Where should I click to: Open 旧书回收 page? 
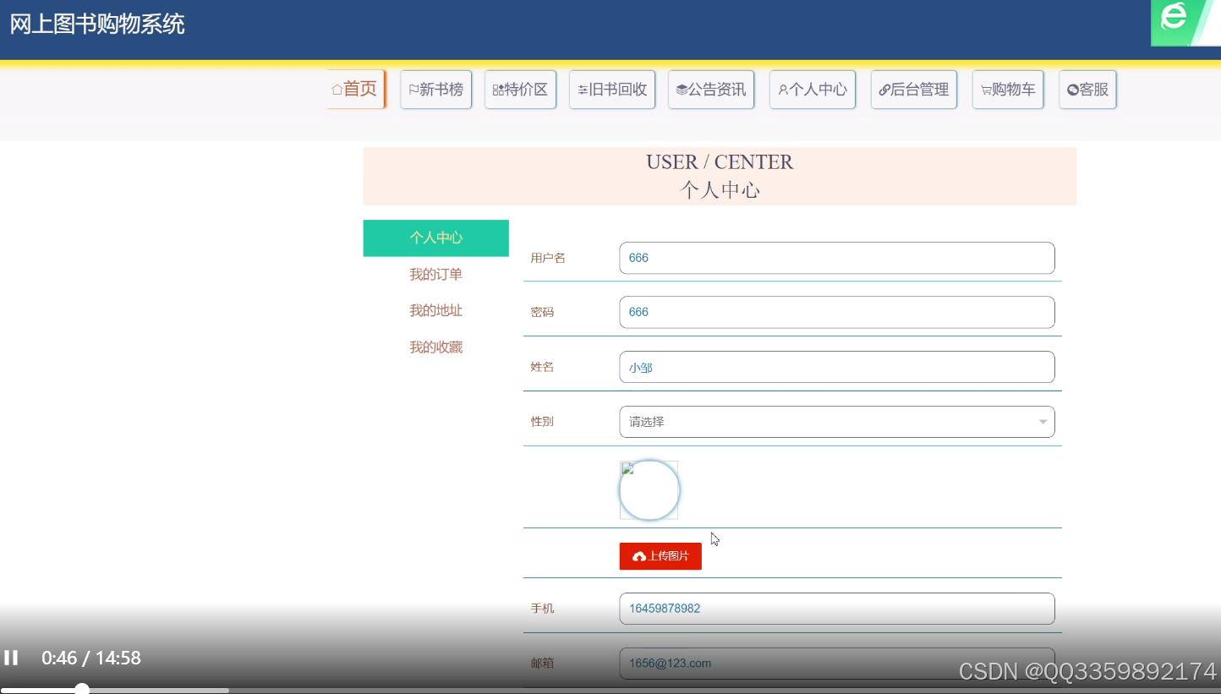click(x=612, y=90)
